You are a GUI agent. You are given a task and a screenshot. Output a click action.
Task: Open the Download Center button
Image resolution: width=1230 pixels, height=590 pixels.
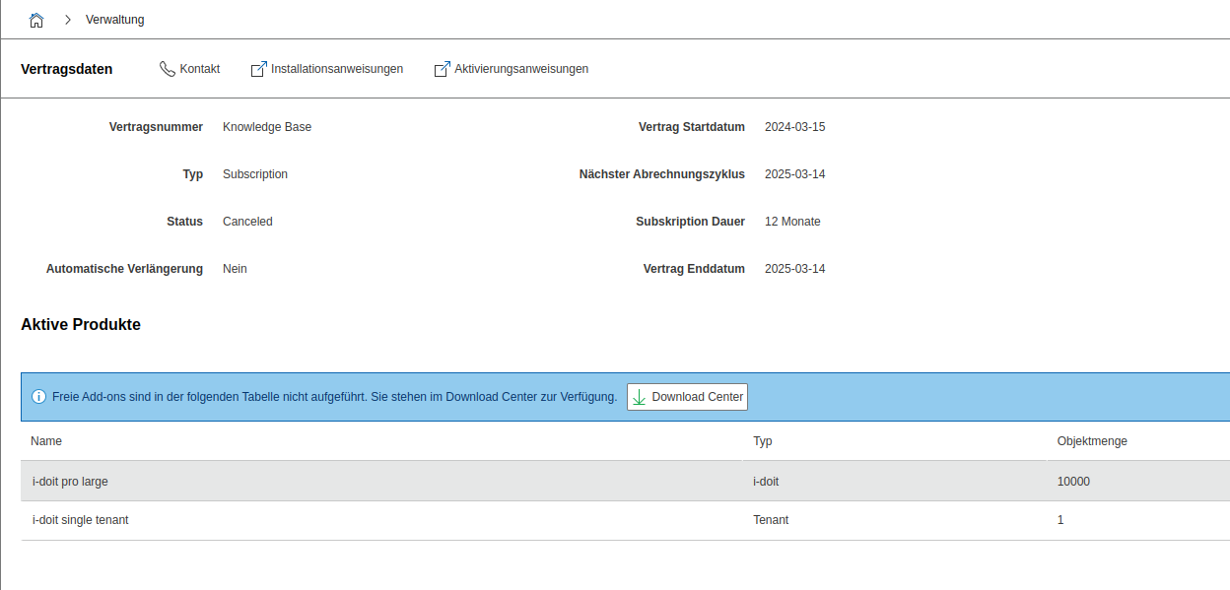(x=687, y=397)
